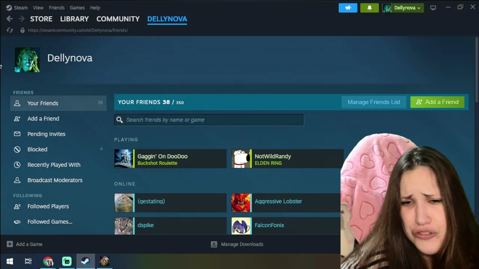Open the Games menu

(77, 7)
